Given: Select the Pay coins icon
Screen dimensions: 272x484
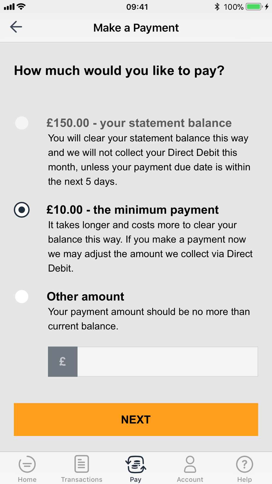Looking at the screenshot, I should [136, 464].
